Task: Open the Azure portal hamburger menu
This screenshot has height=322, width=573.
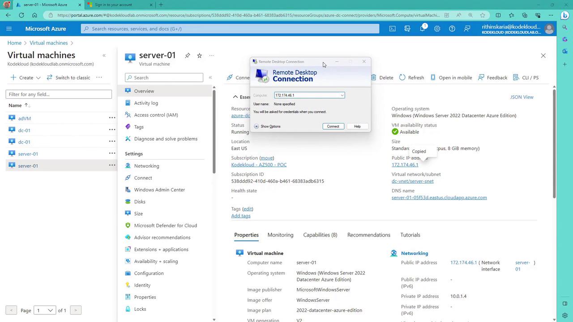Action: tap(9, 29)
